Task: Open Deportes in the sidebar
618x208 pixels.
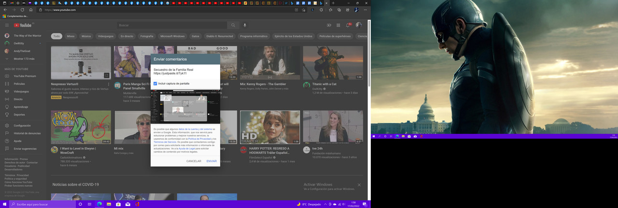Action: (x=23, y=115)
